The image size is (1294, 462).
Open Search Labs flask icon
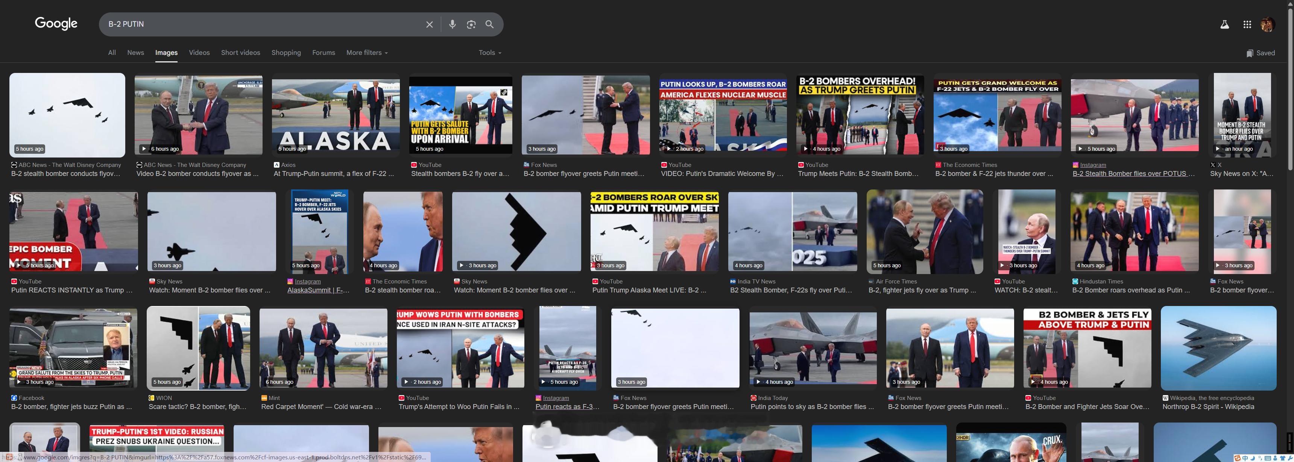pos(1225,24)
